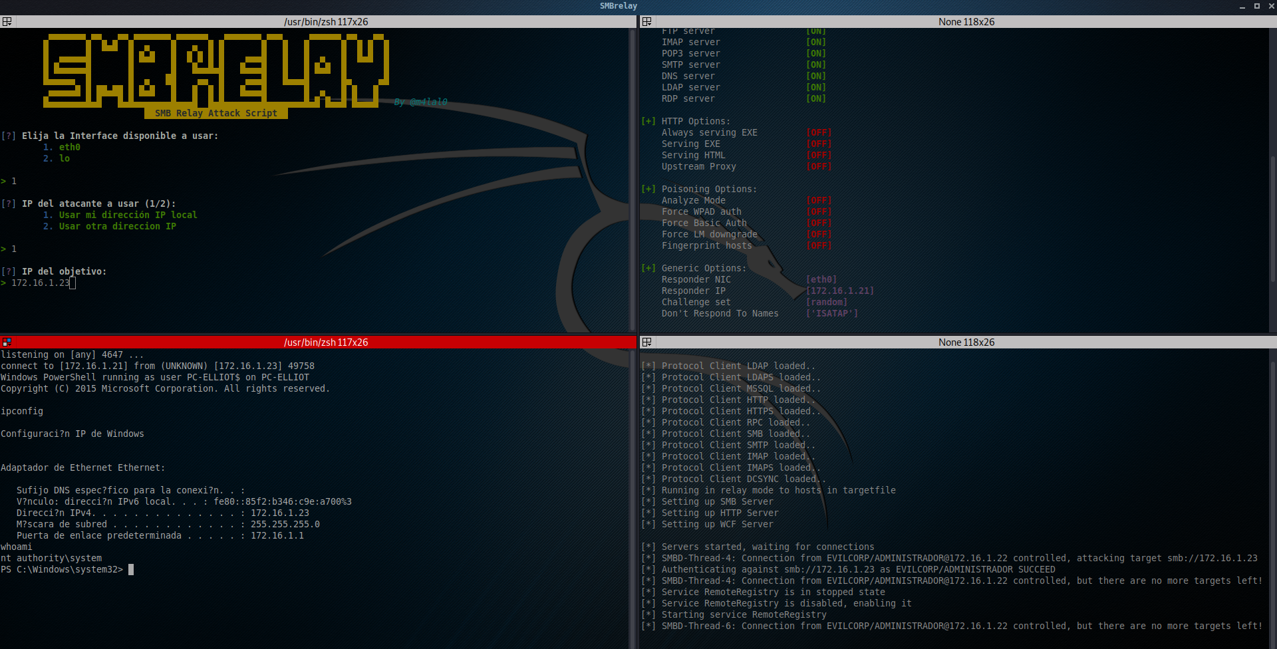This screenshot has width=1277, height=649.
Task: Click the 'ipconfig' command line
Action: point(22,412)
